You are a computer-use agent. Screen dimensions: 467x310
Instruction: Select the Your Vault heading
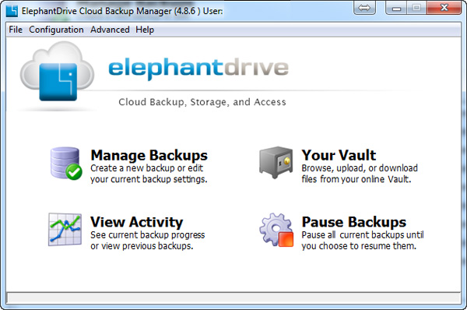(x=339, y=155)
